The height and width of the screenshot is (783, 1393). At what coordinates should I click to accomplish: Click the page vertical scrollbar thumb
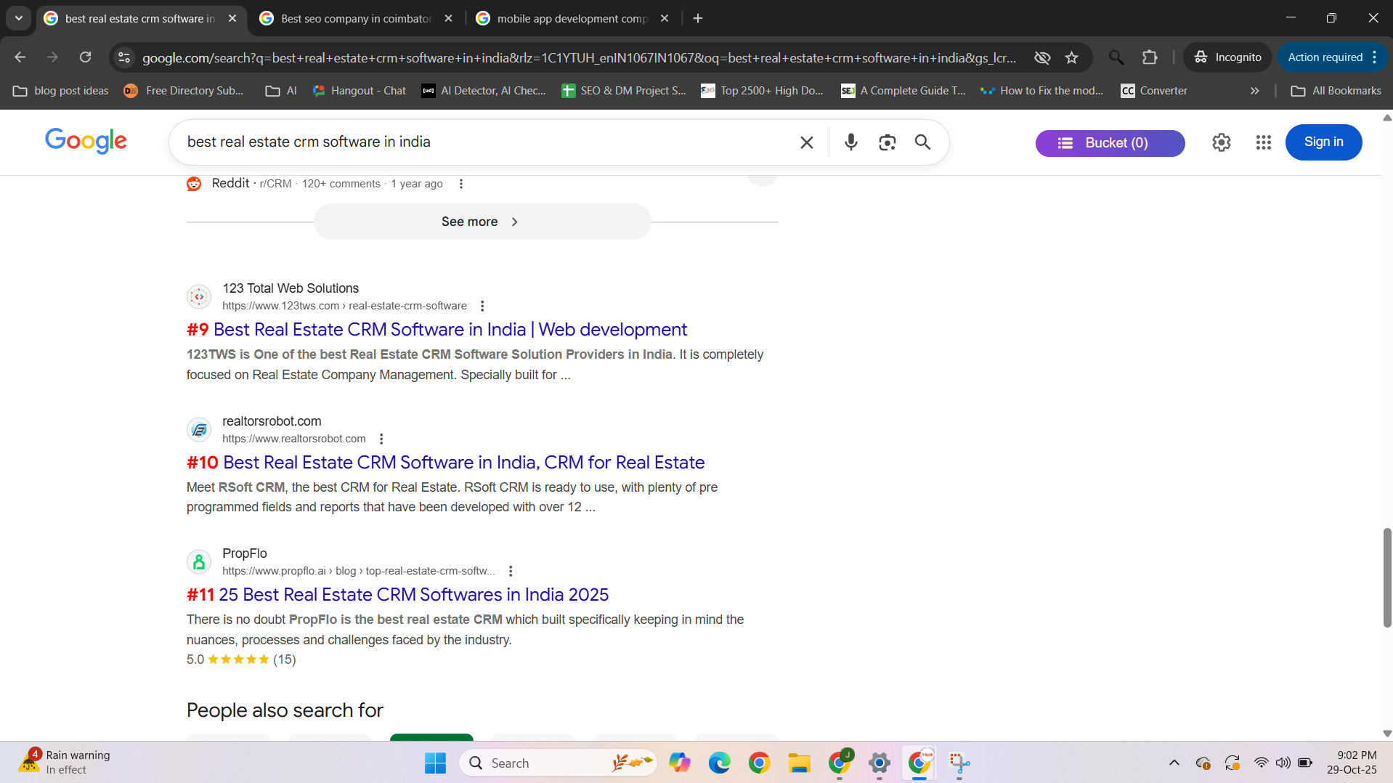click(1386, 577)
